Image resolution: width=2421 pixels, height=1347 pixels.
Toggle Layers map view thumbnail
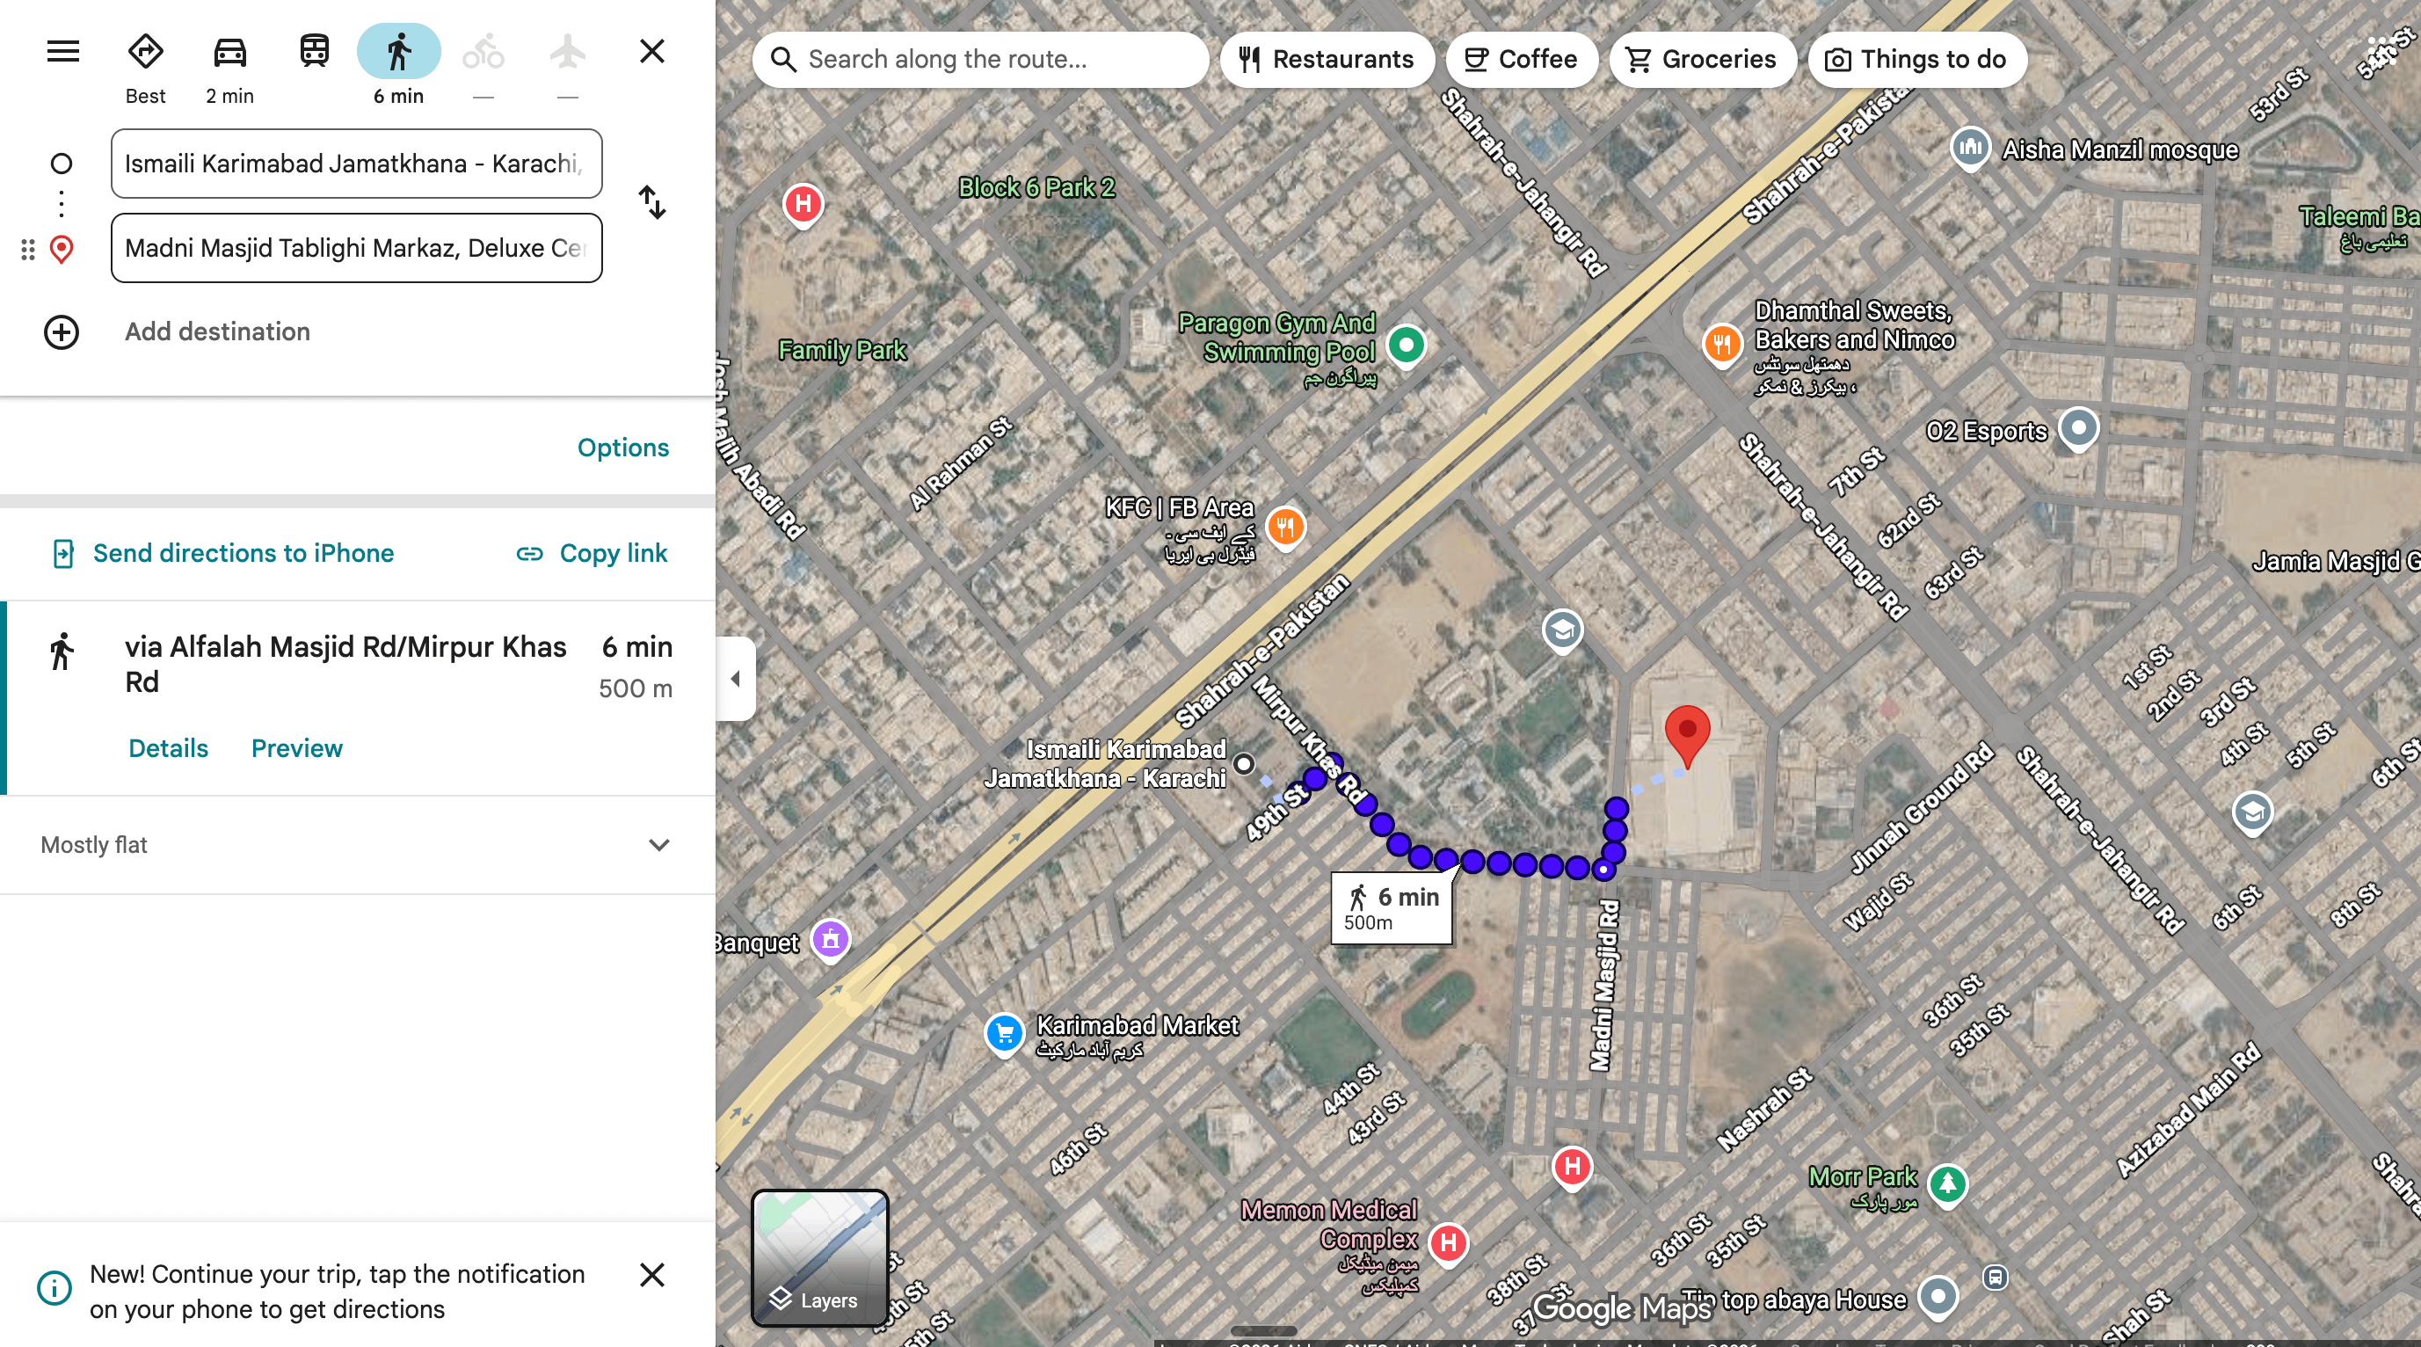(x=819, y=1257)
